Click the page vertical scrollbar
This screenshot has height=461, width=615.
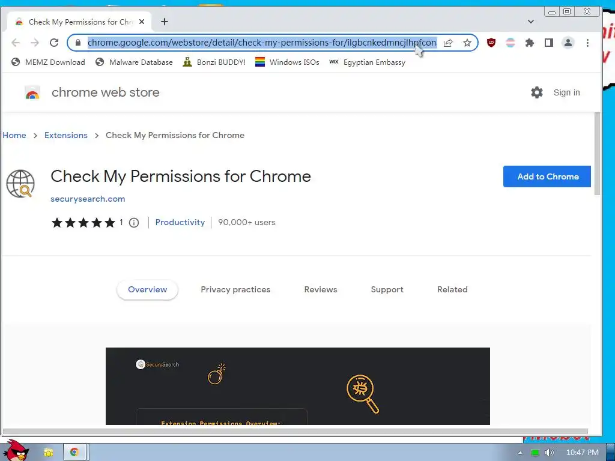597,154
